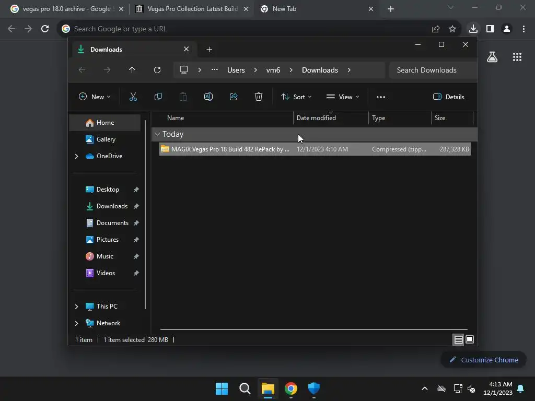Viewport: 535px width, 401px height.
Task: Show hidden tray icons chevron
Action: [424, 388]
